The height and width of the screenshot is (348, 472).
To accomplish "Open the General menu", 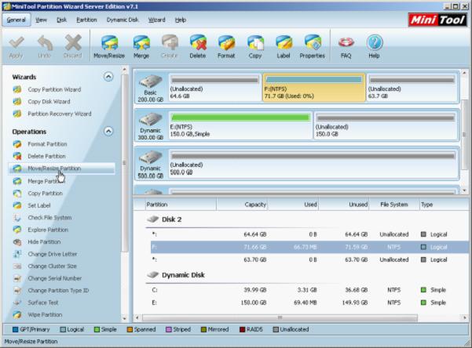I will pos(16,20).
